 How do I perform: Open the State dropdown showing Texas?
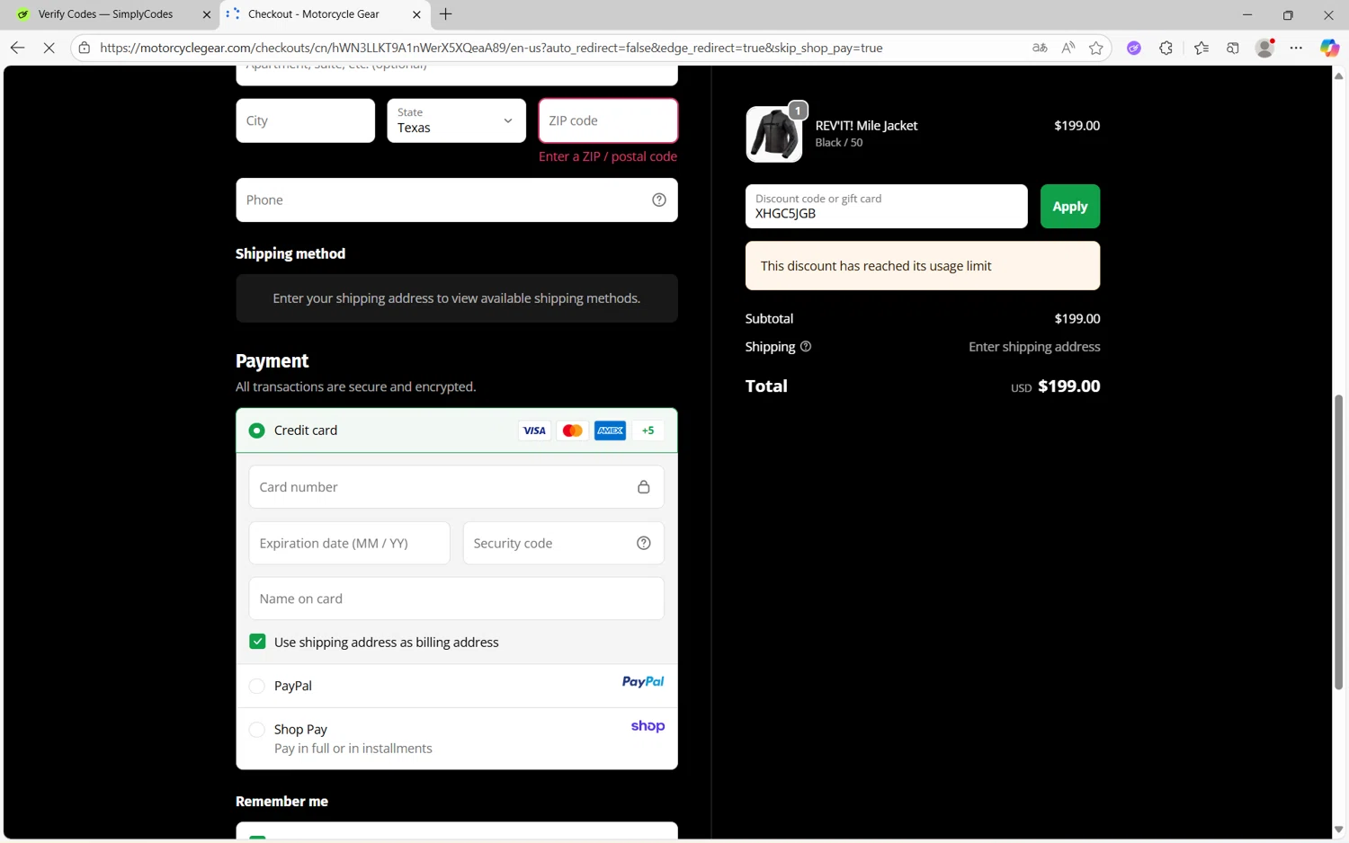(457, 120)
